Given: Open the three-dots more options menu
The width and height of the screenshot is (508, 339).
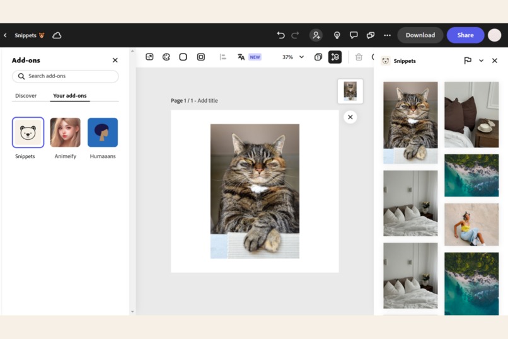Looking at the screenshot, I should (387, 35).
